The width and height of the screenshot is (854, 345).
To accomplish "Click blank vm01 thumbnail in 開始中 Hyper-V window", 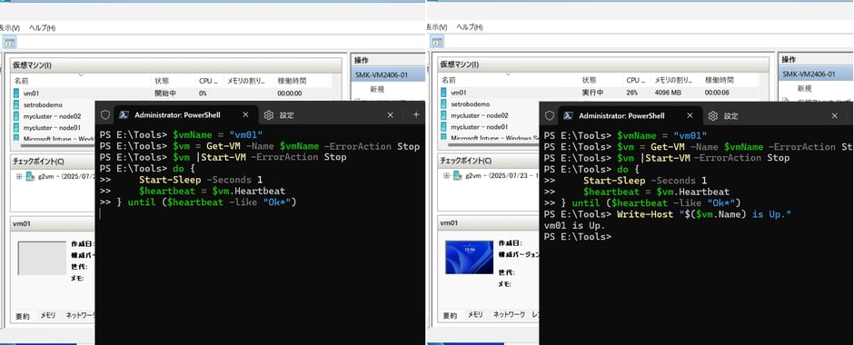I will pyautogui.click(x=42, y=258).
